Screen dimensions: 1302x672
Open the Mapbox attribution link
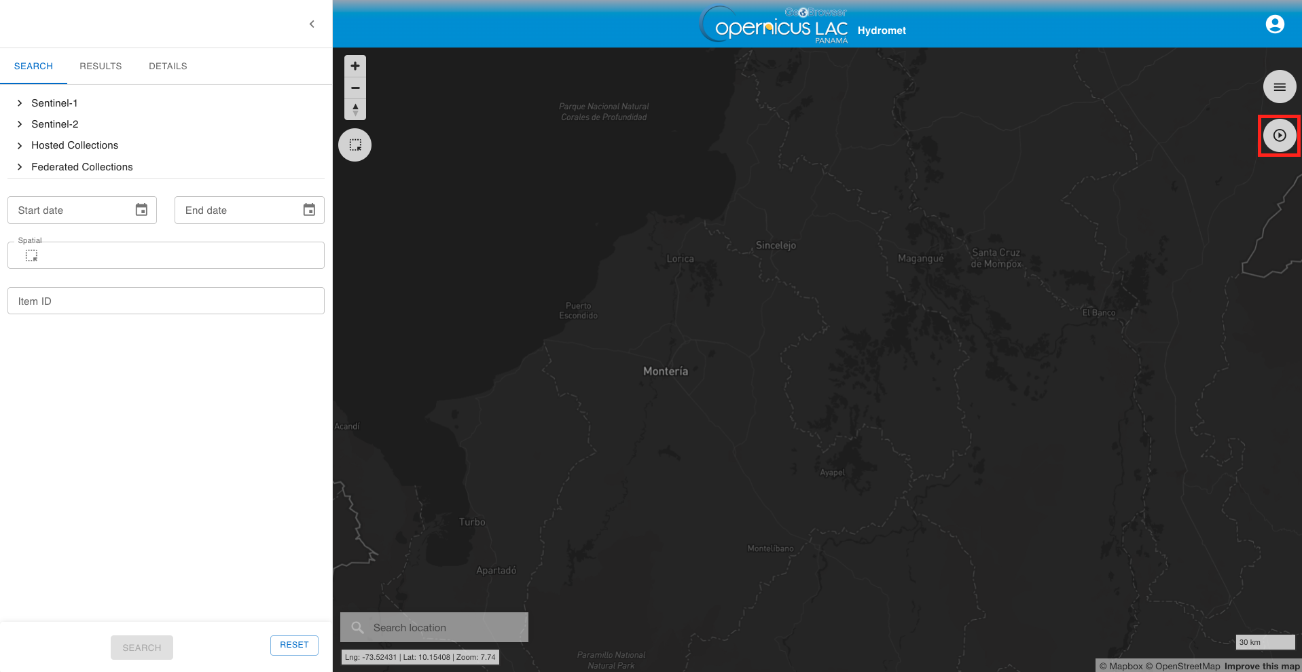coord(1121,666)
